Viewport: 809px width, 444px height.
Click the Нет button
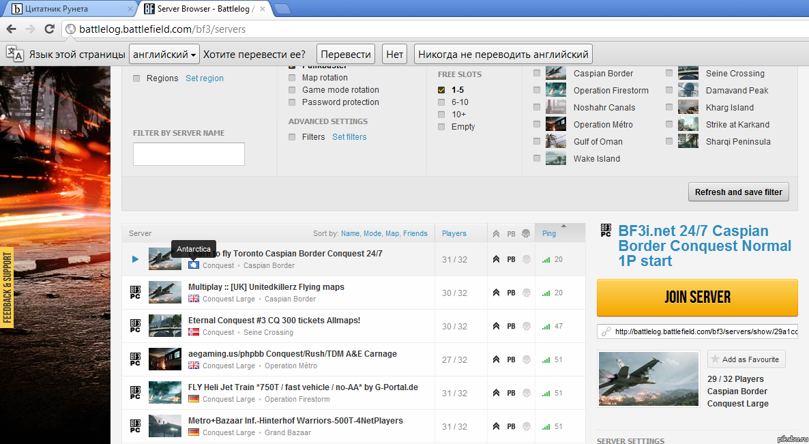pos(395,54)
